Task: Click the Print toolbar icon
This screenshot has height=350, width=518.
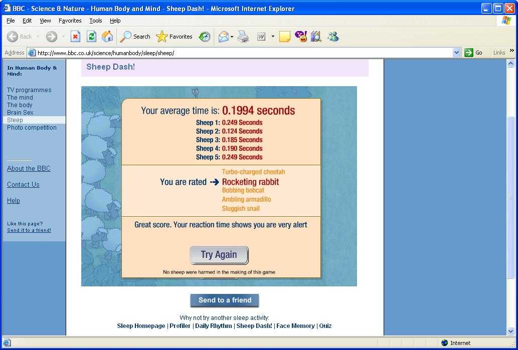Action: pyautogui.click(x=243, y=37)
